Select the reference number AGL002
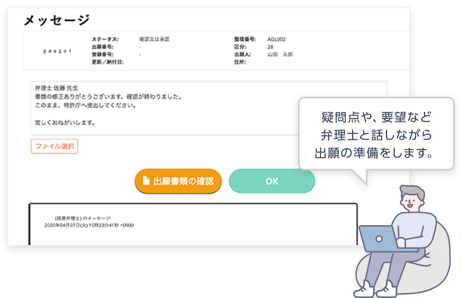Screen dimensions: 462x298 [x=276, y=39]
